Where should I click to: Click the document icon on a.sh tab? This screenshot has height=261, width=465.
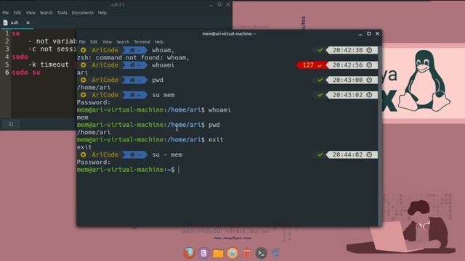click(5, 22)
